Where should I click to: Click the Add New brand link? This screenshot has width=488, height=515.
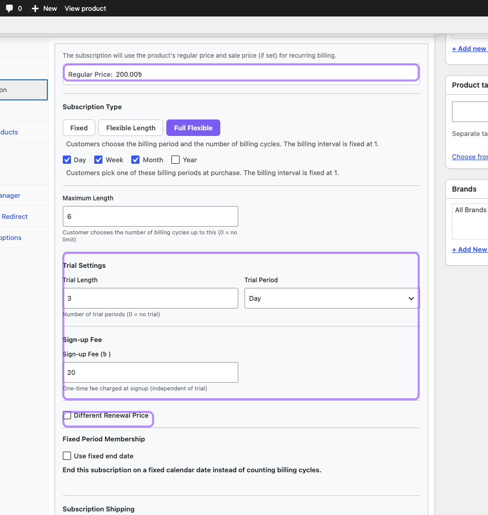(469, 249)
